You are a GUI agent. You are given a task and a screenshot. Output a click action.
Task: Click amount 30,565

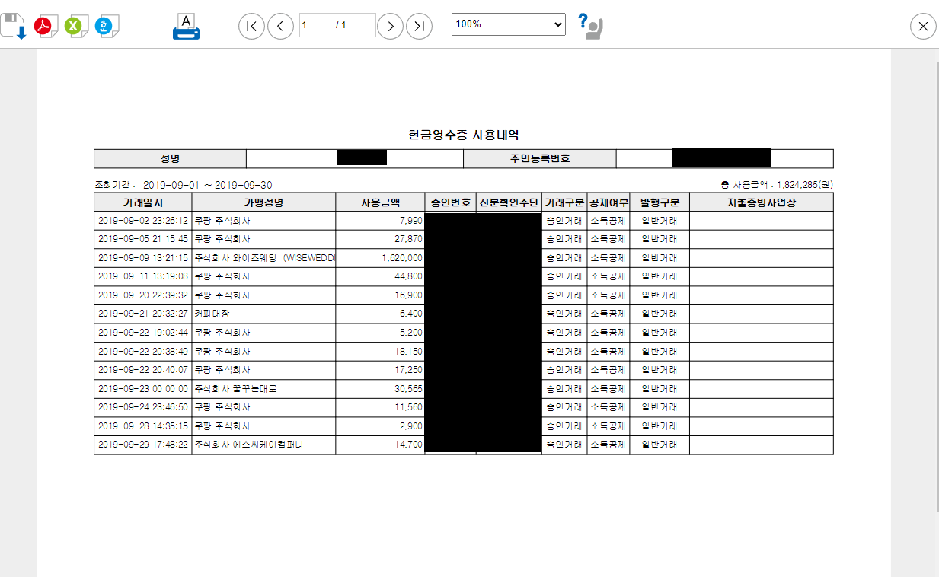coord(408,388)
